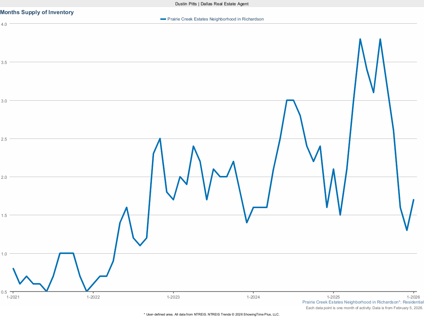The image size is (424, 318).
Task: Select the 1-2021 axis label
Action: coord(13,297)
